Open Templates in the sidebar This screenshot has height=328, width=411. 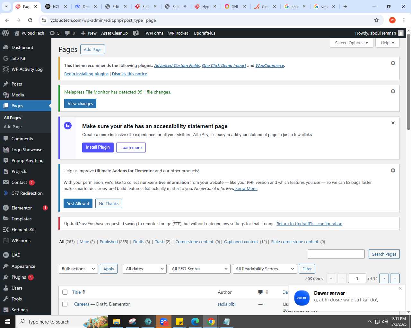click(x=26, y=219)
